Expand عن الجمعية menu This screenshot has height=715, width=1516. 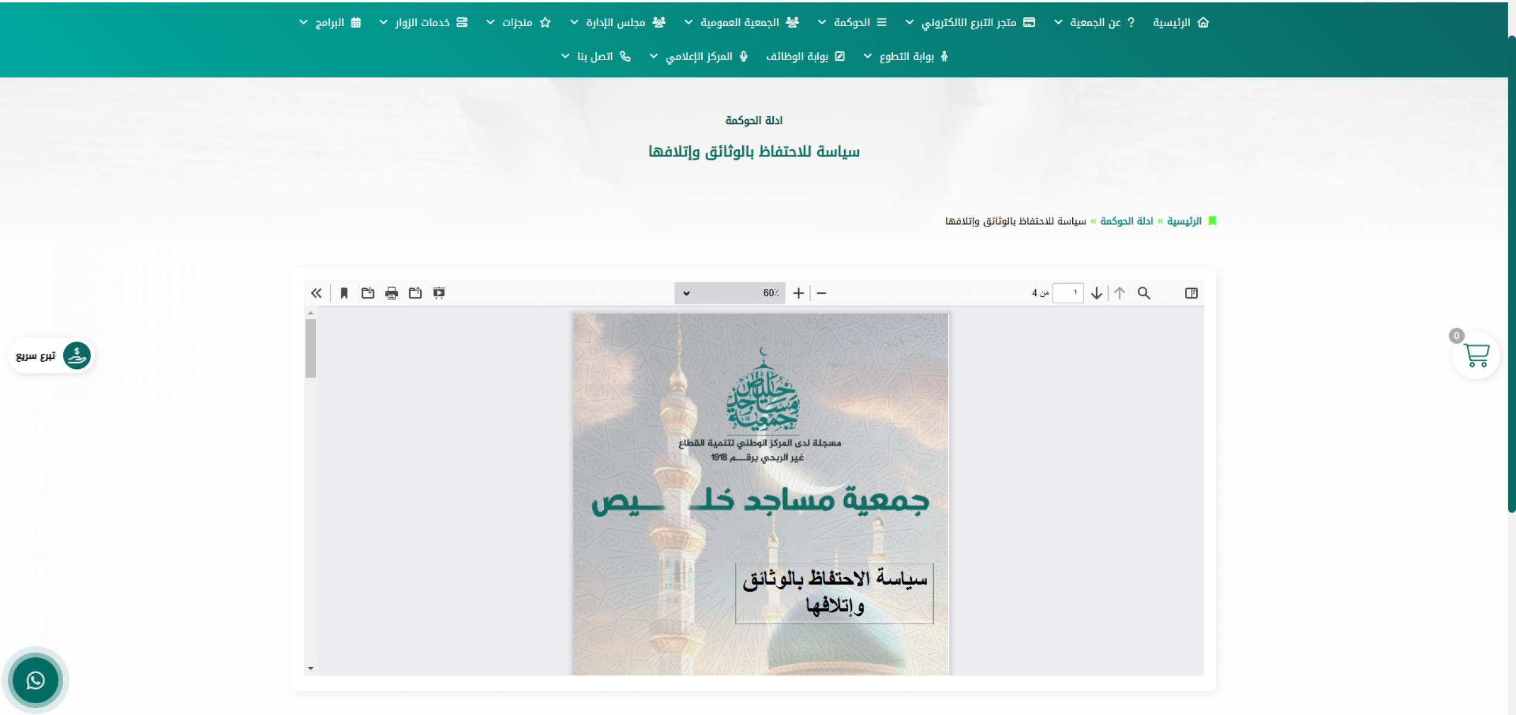1095,23
